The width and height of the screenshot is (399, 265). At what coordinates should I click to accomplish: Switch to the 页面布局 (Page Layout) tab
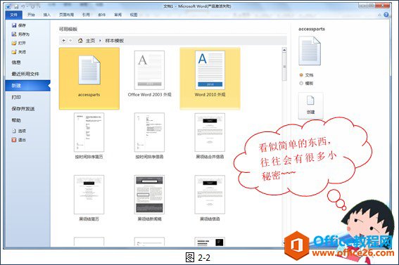[66, 15]
